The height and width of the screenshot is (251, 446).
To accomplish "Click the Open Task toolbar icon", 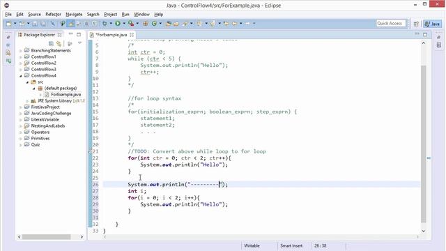I will click(x=176, y=24).
